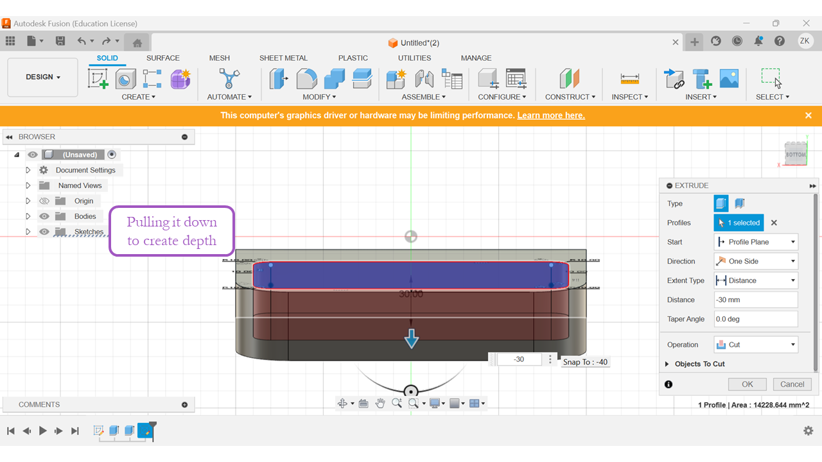Toggle visibility of the Unsaved component

click(x=33, y=155)
